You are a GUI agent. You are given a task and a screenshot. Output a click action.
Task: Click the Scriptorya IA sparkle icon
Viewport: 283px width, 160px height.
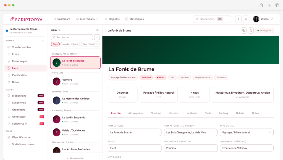point(9,124)
